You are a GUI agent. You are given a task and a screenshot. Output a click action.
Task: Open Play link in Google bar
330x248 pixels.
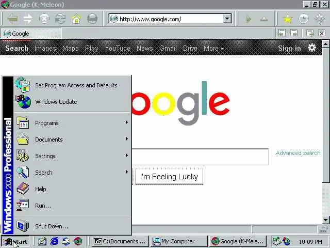point(92,48)
